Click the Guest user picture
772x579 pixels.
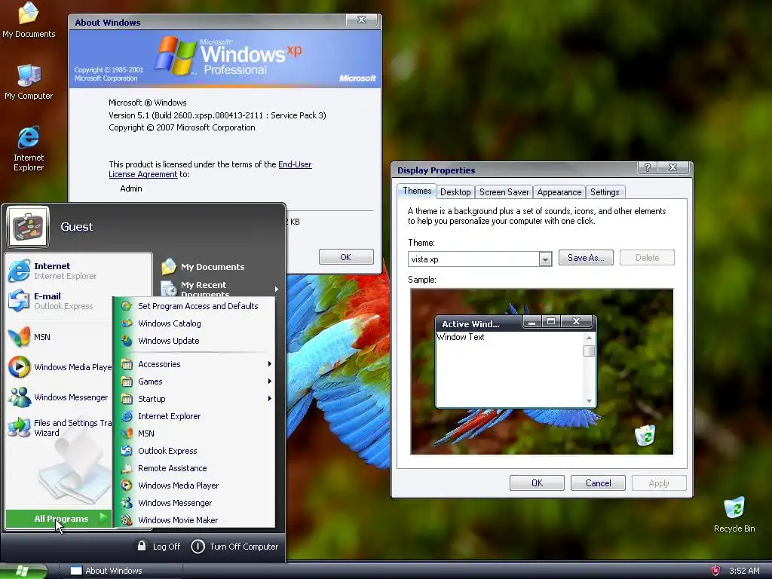click(28, 227)
